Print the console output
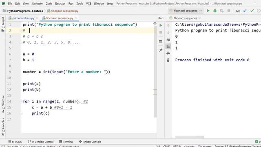The height and width of the screenshot is (147, 261). click(168, 53)
